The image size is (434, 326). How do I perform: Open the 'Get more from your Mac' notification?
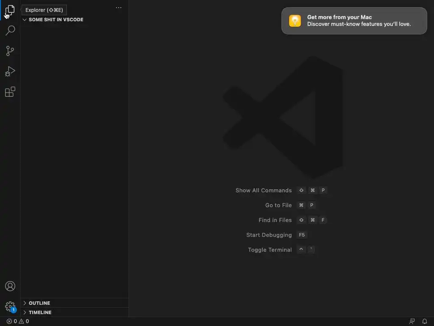(354, 21)
